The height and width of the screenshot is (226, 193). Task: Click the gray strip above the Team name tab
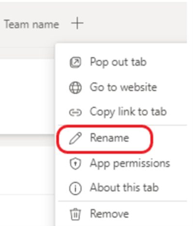[31, 9]
